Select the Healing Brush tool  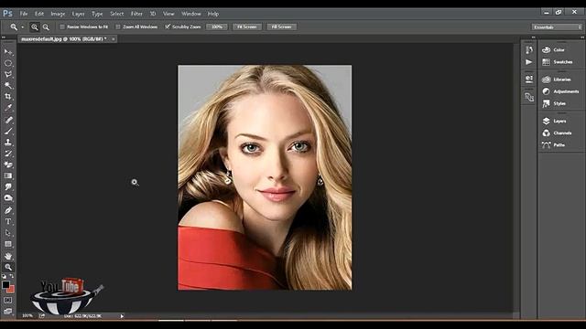(x=8, y=120)
